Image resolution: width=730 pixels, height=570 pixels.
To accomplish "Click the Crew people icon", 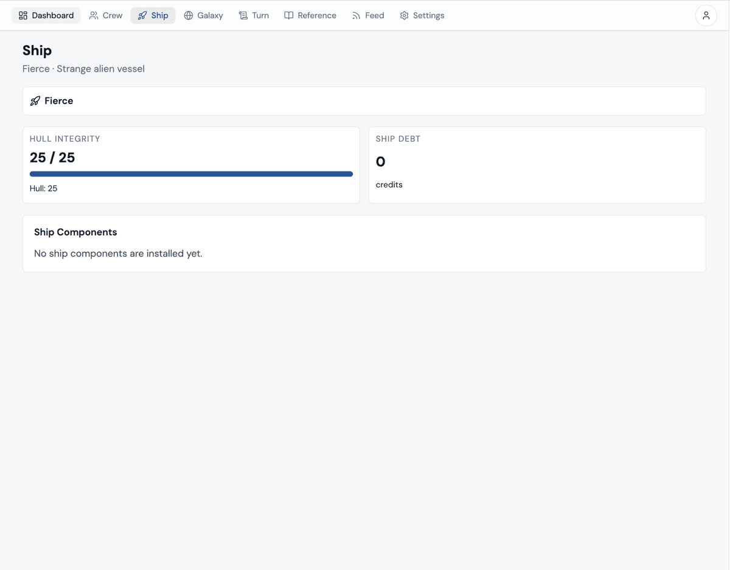I will pos(94,15).
